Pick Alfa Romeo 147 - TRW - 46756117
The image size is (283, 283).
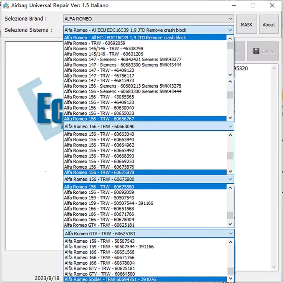click(x=145, y=76)
